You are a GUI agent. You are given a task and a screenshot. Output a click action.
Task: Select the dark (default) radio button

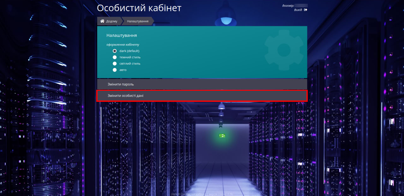click(x=115, y=51)
